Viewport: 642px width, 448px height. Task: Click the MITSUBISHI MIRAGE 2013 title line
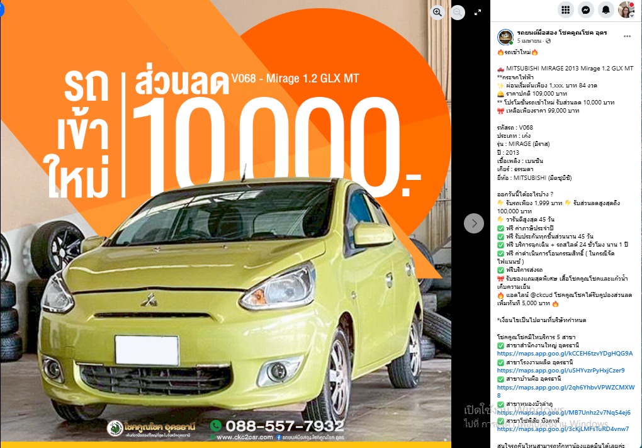pyautogui.click(x=570, y=69)
